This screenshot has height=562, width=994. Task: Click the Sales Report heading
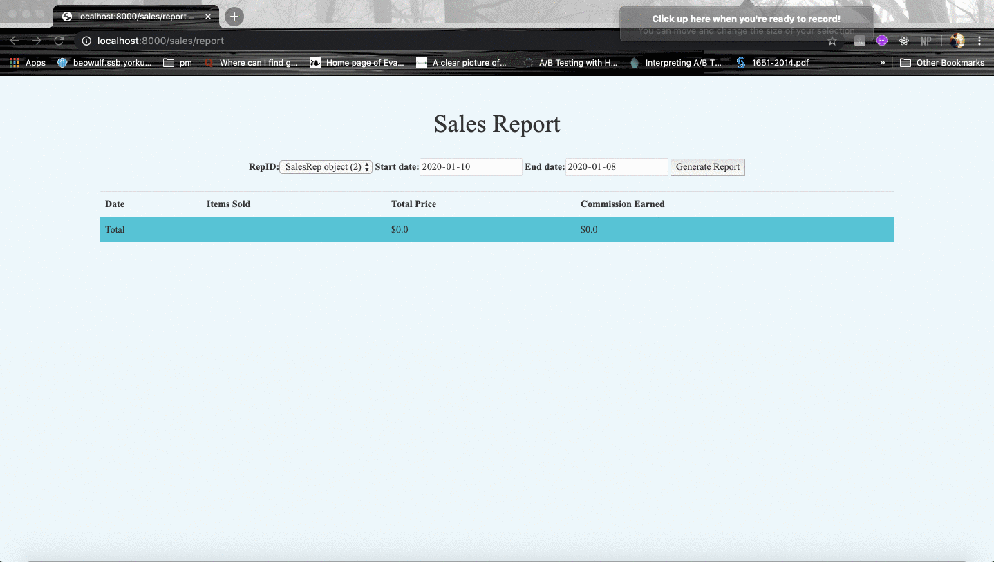coord(497,124)
